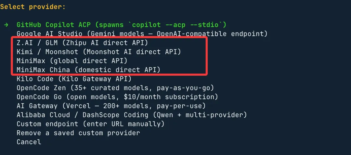Click the green arrow selection indicator
351x155 pixels.
coord(6,25)
